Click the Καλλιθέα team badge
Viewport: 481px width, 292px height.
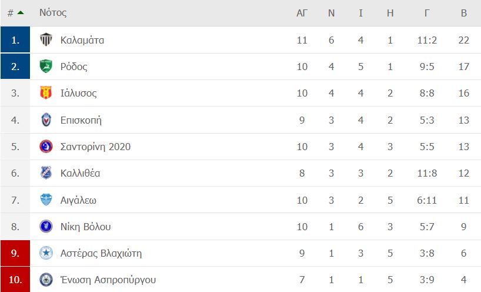[46, 173]
